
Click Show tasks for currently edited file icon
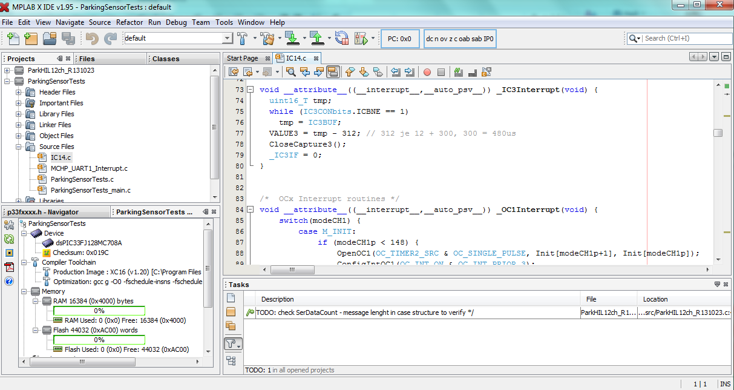tap(231, 297)
